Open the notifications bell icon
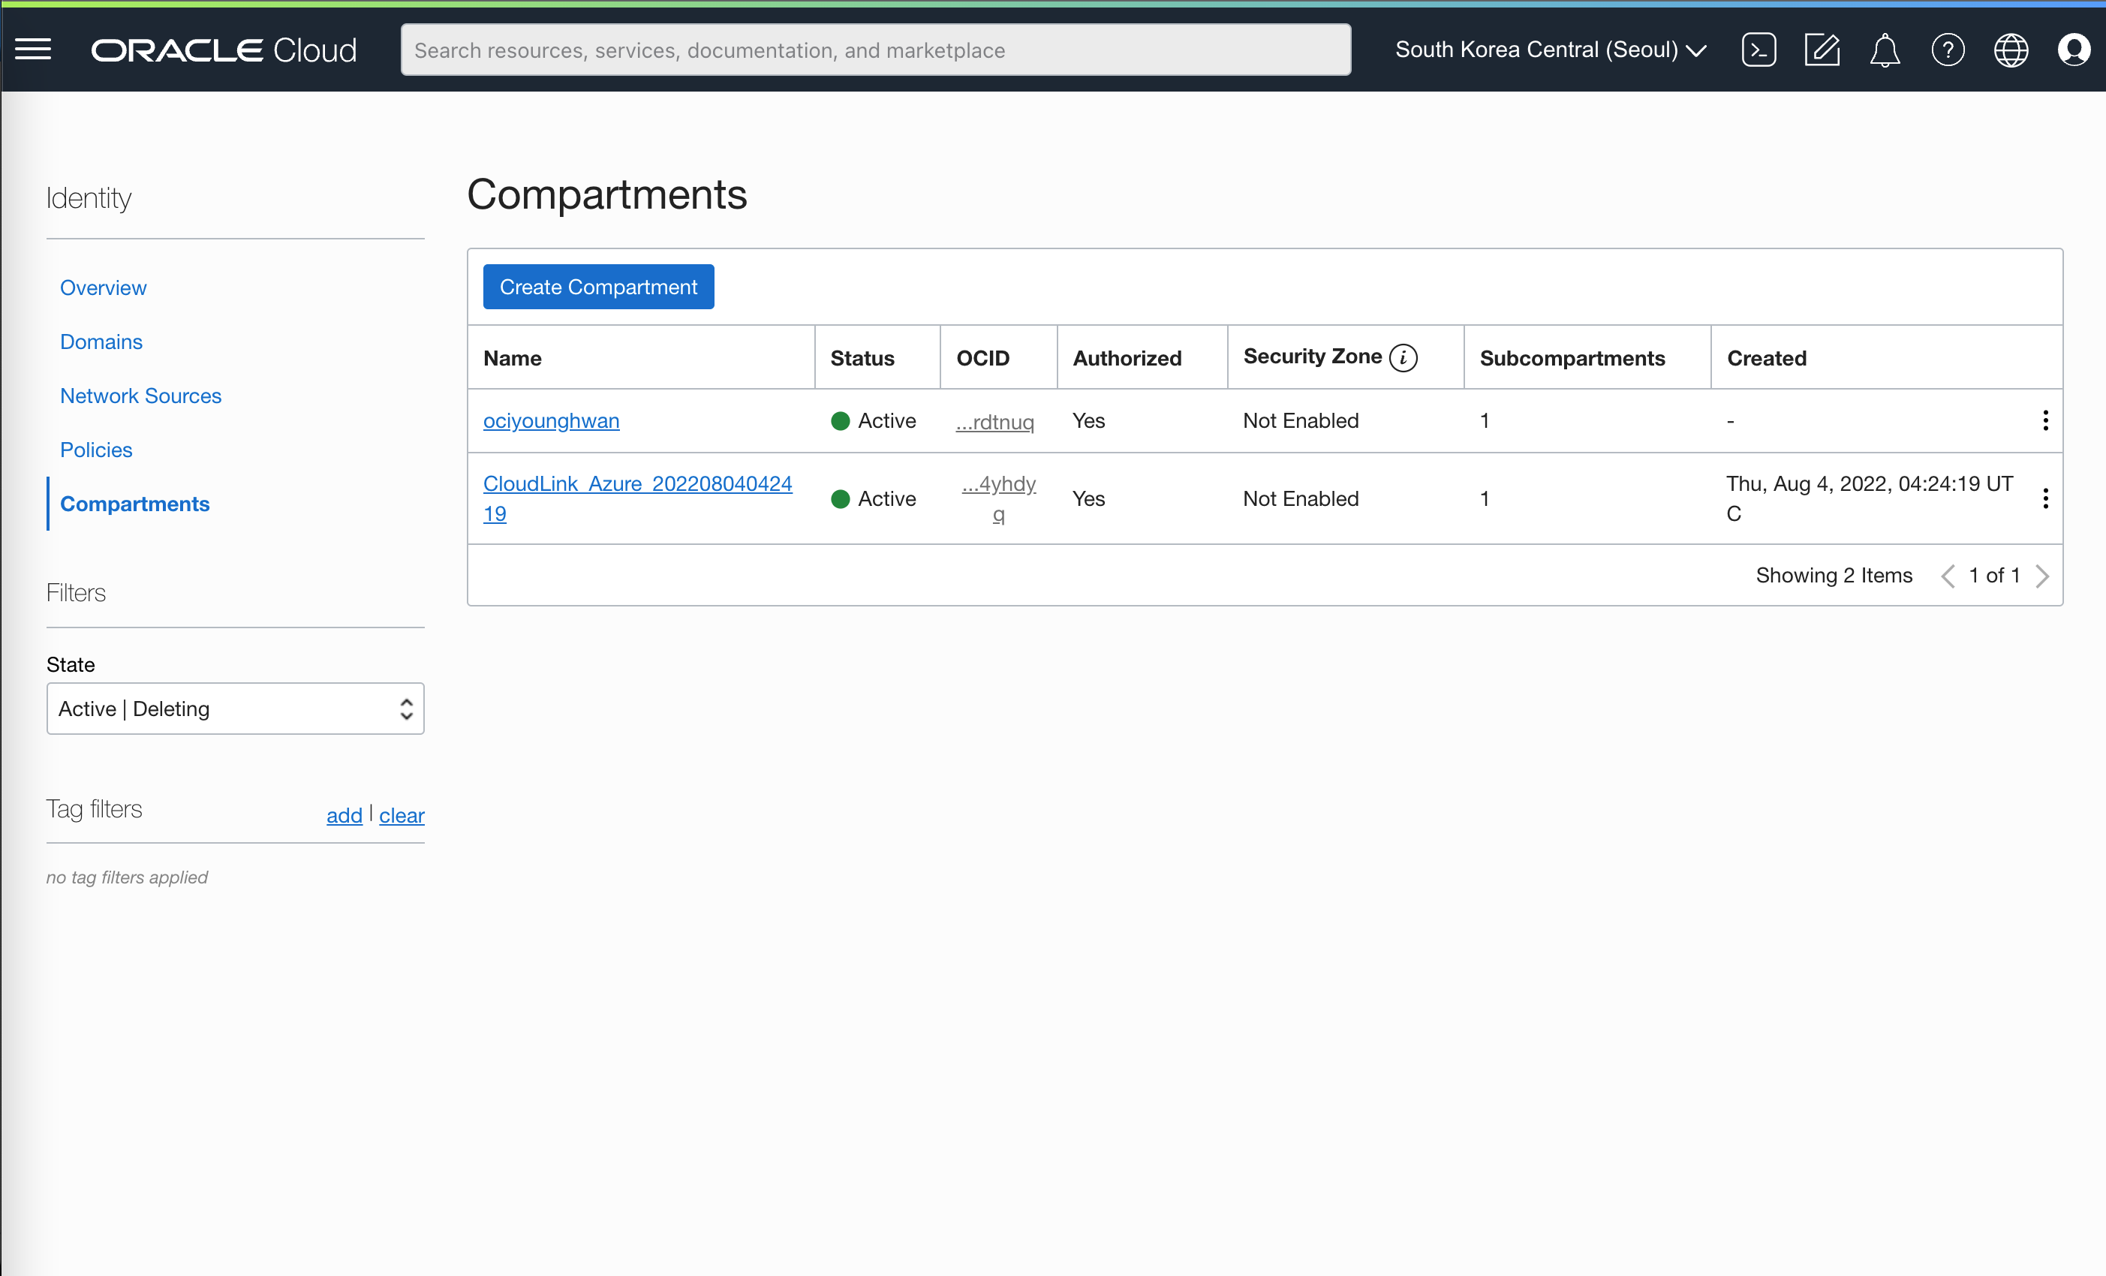This screenshot has height=1276, width=2106. (x=1885, y=50)
